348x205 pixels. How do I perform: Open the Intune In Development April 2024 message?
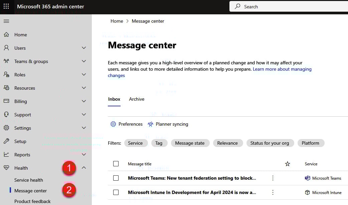[x=192, y=192]
